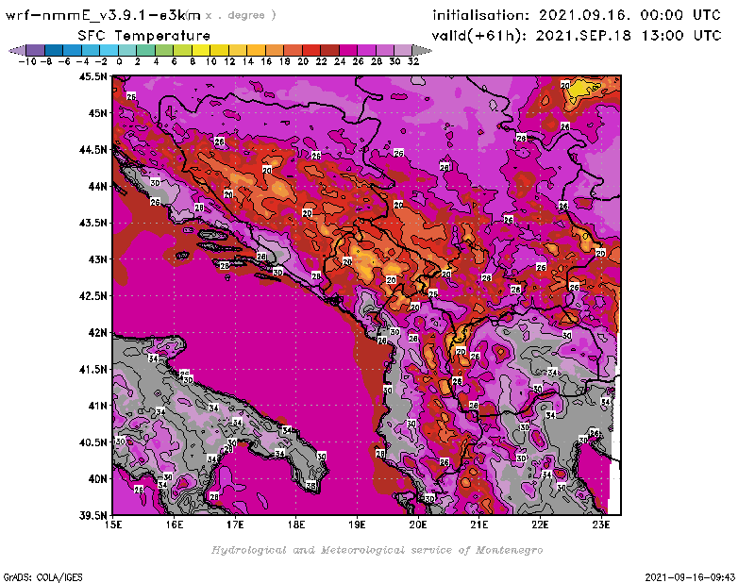This screenshot has width=755, height=583.
Task: Click the 22E longitude axis label
Action: point(540,525)
